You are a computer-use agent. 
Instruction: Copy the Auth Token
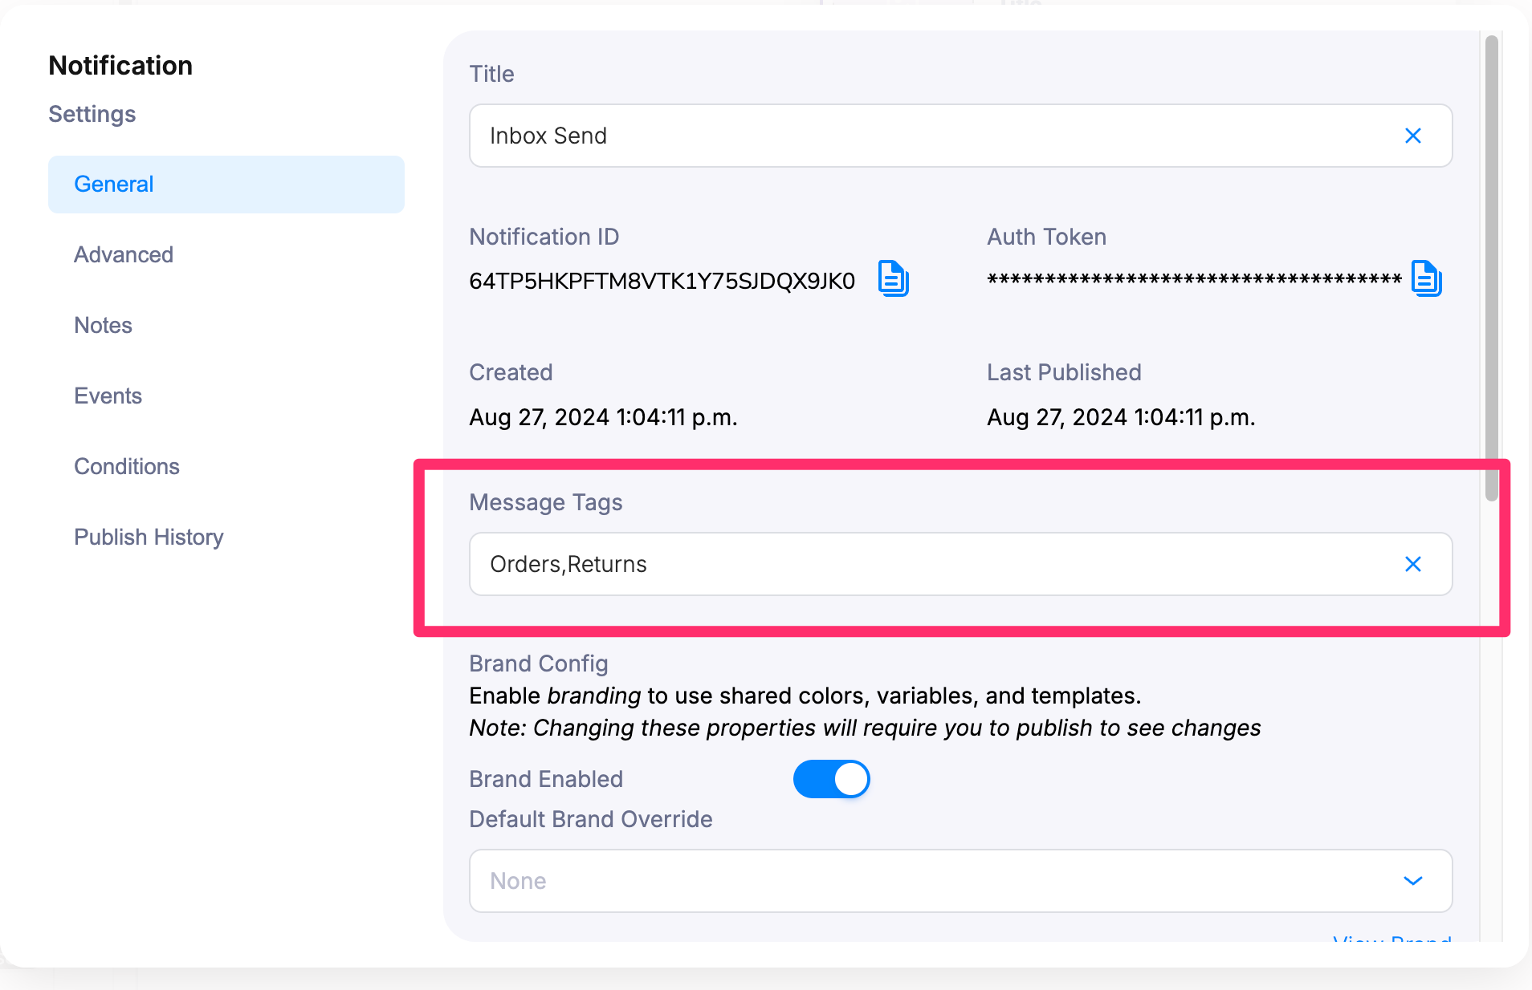(x=1425, y=279)
